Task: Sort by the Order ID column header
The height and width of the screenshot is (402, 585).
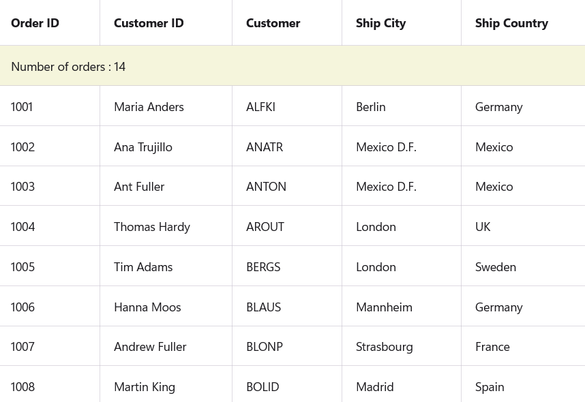Action: pyautogui.click(x=35, y=23)
